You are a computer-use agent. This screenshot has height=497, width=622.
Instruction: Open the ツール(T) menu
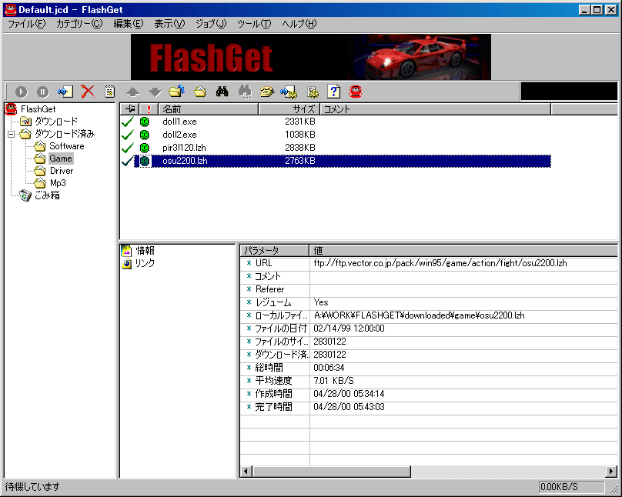coord(254,24)
